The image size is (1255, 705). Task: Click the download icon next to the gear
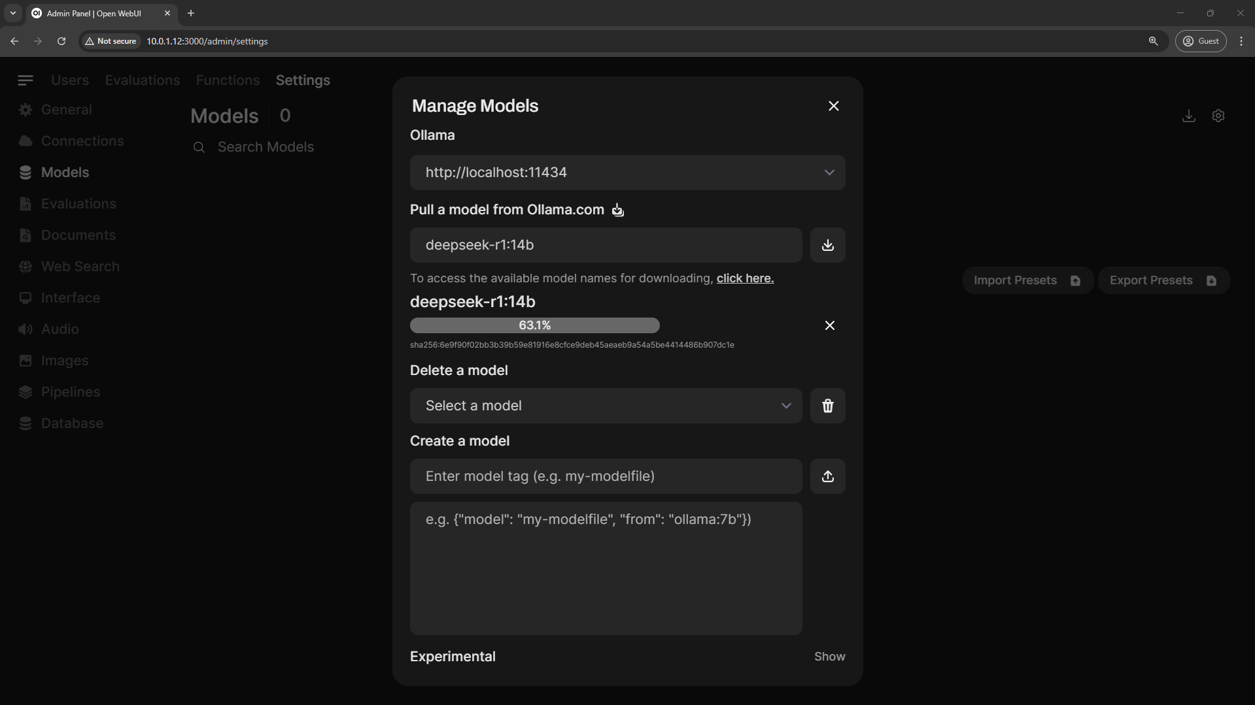pos(1188,115)
